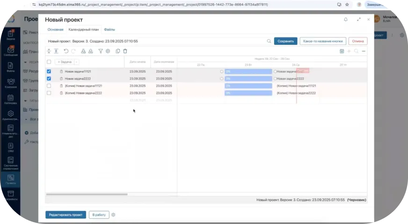The height and width of the screenshot is (224, 408).
Task: Toggle the select-all checkbox in table header
Action: pyautogui.click(x=49, y=62)
